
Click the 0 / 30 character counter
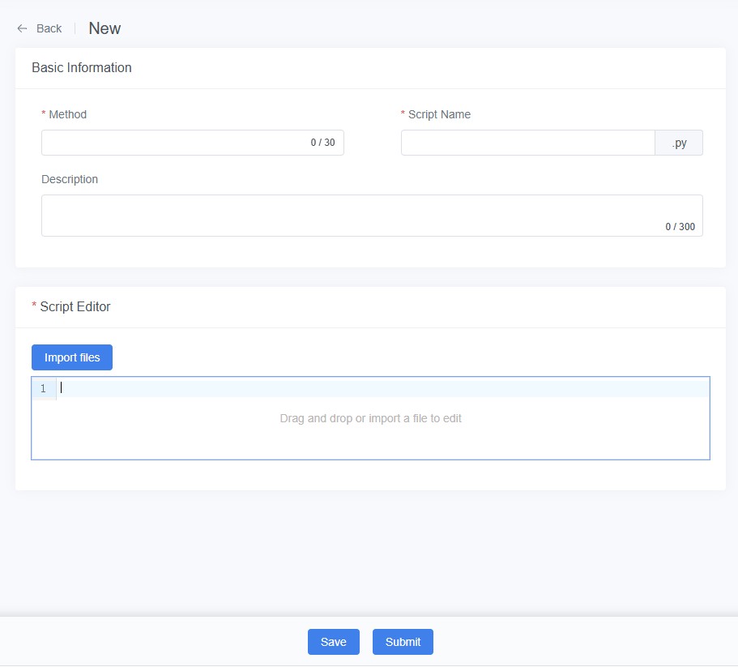coord(322,142)
